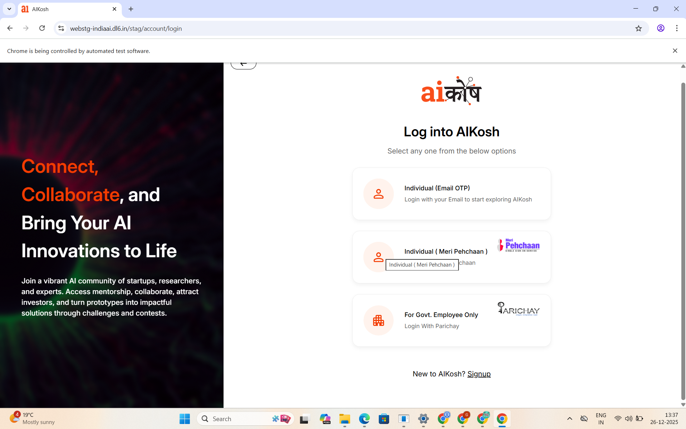View site information icon in address bar
This screenshot has height=429, width=686.
click(61, 28)
